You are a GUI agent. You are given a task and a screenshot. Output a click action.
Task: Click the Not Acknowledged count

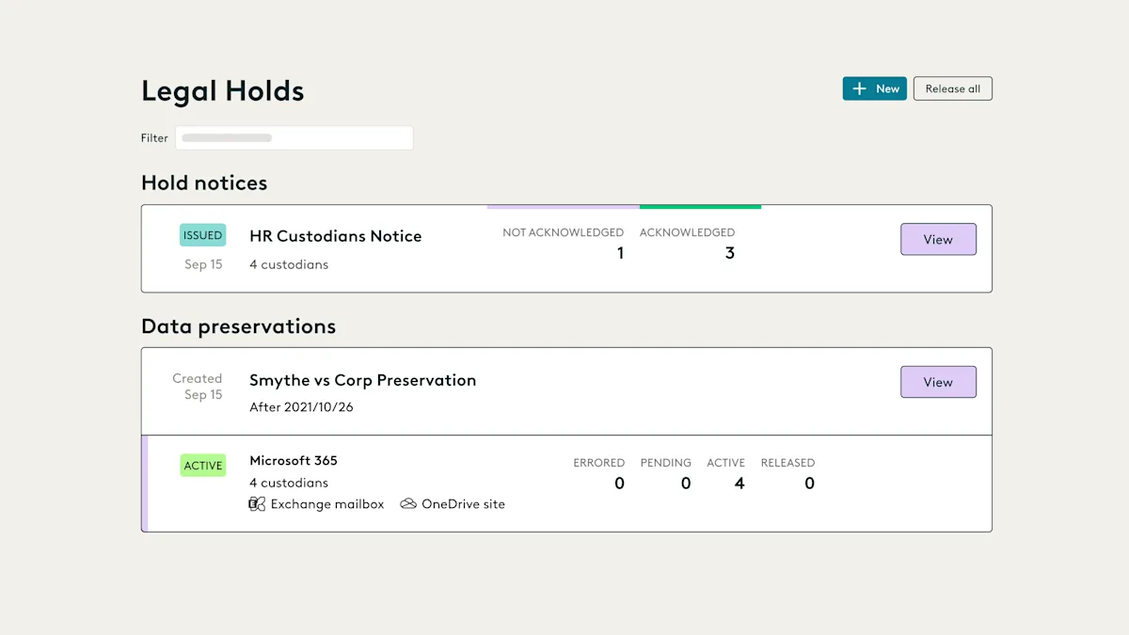tap(620, 253)
